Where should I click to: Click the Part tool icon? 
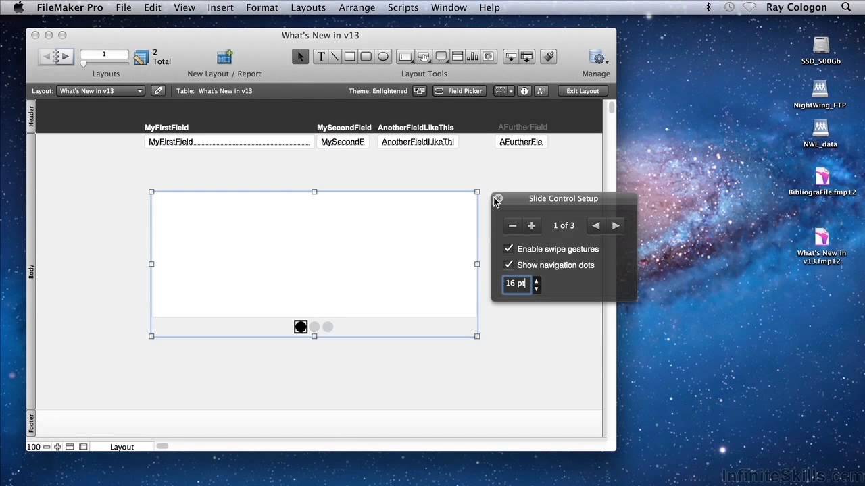[x=527, y=57]
